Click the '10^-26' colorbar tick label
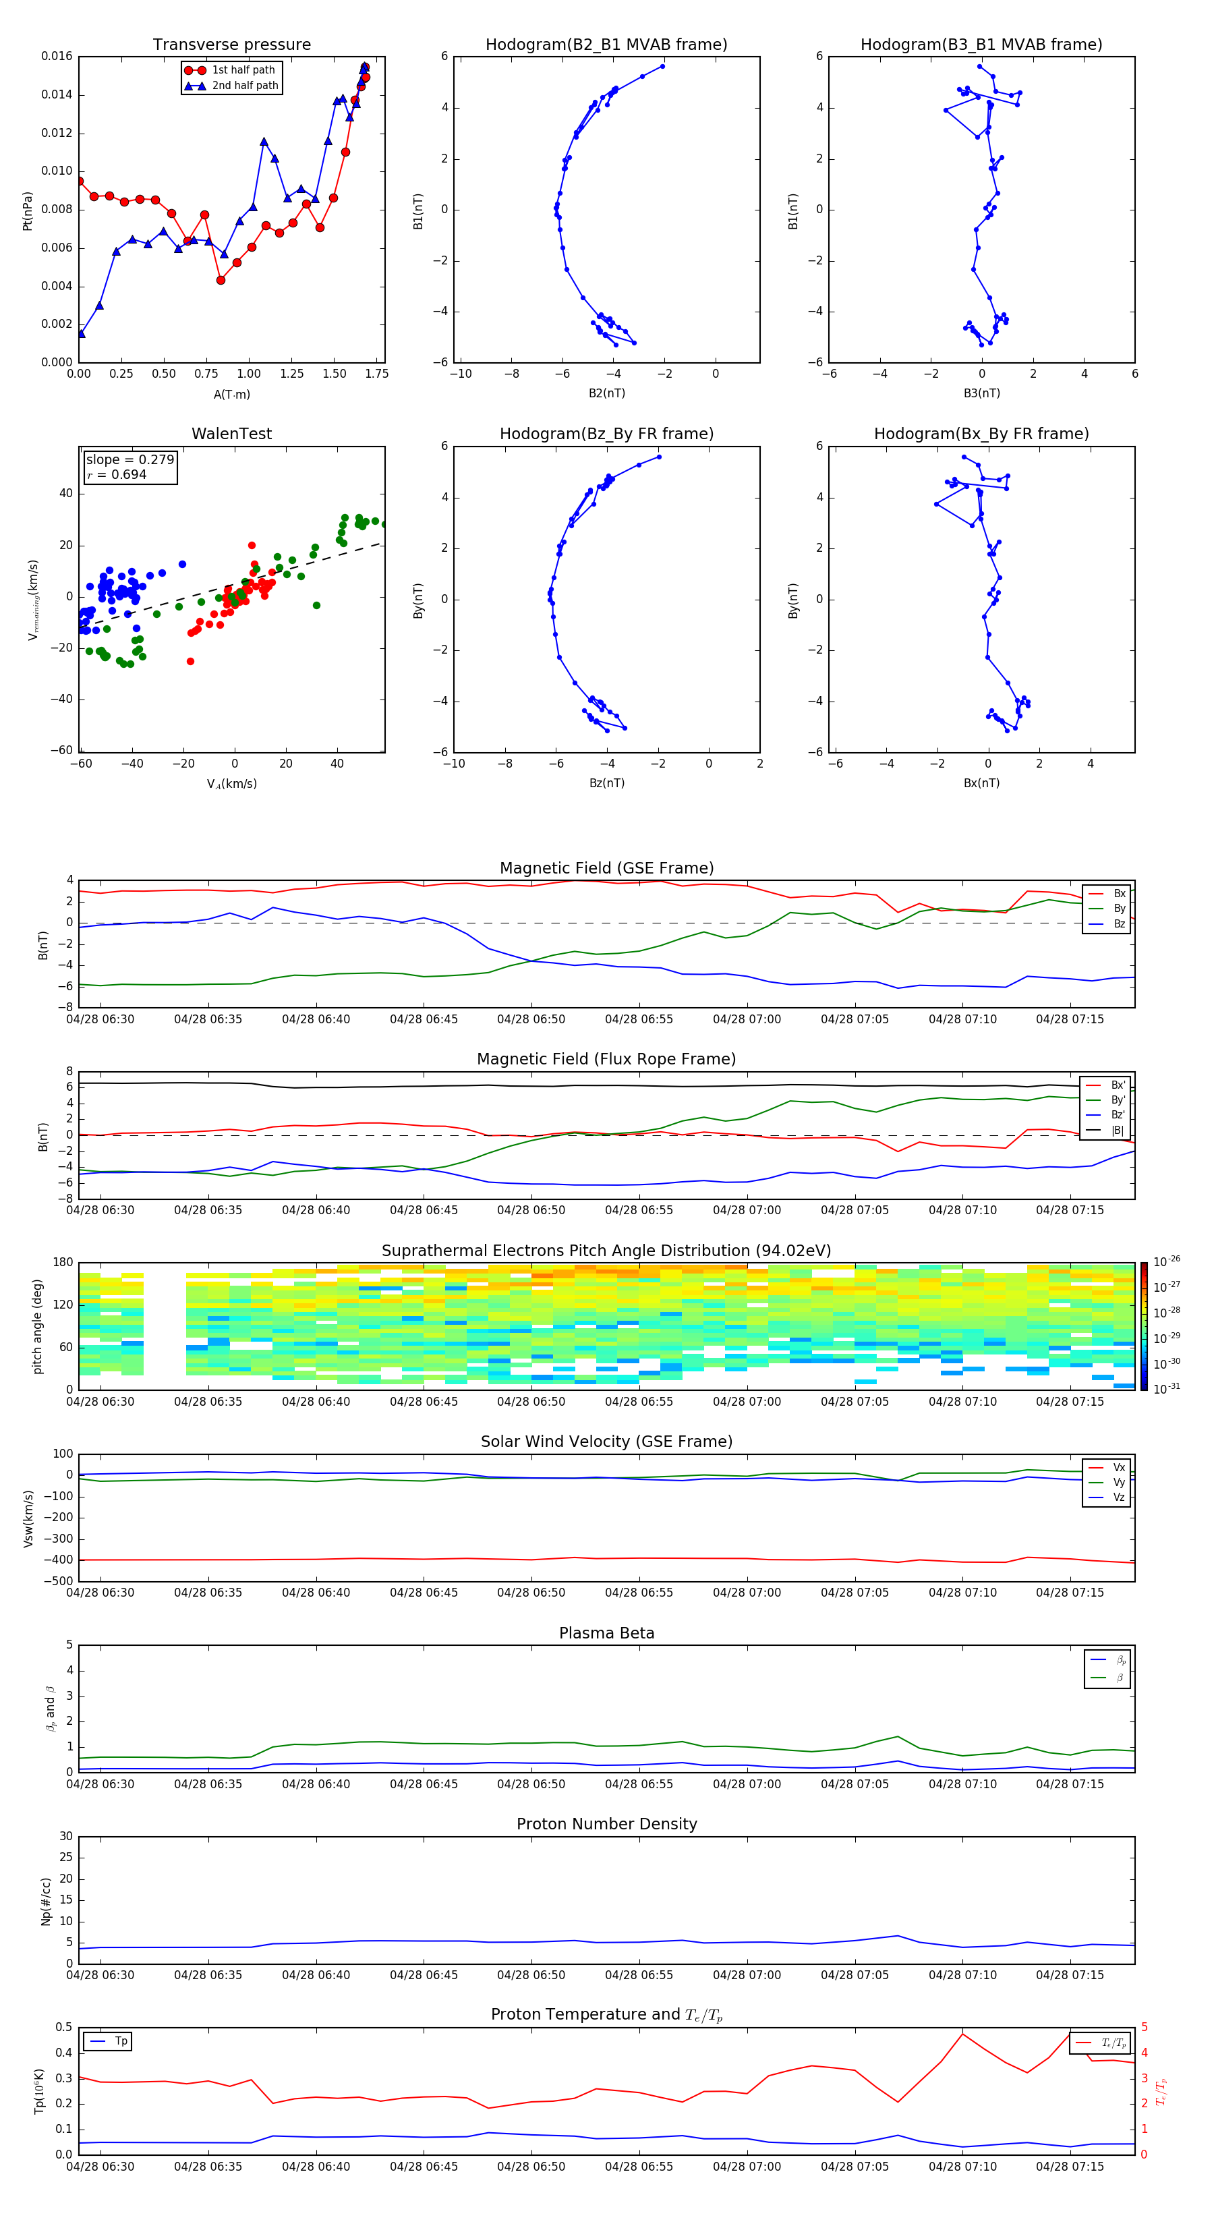Viewport: 1214px width, 2226px height. click(1167, 1261)
